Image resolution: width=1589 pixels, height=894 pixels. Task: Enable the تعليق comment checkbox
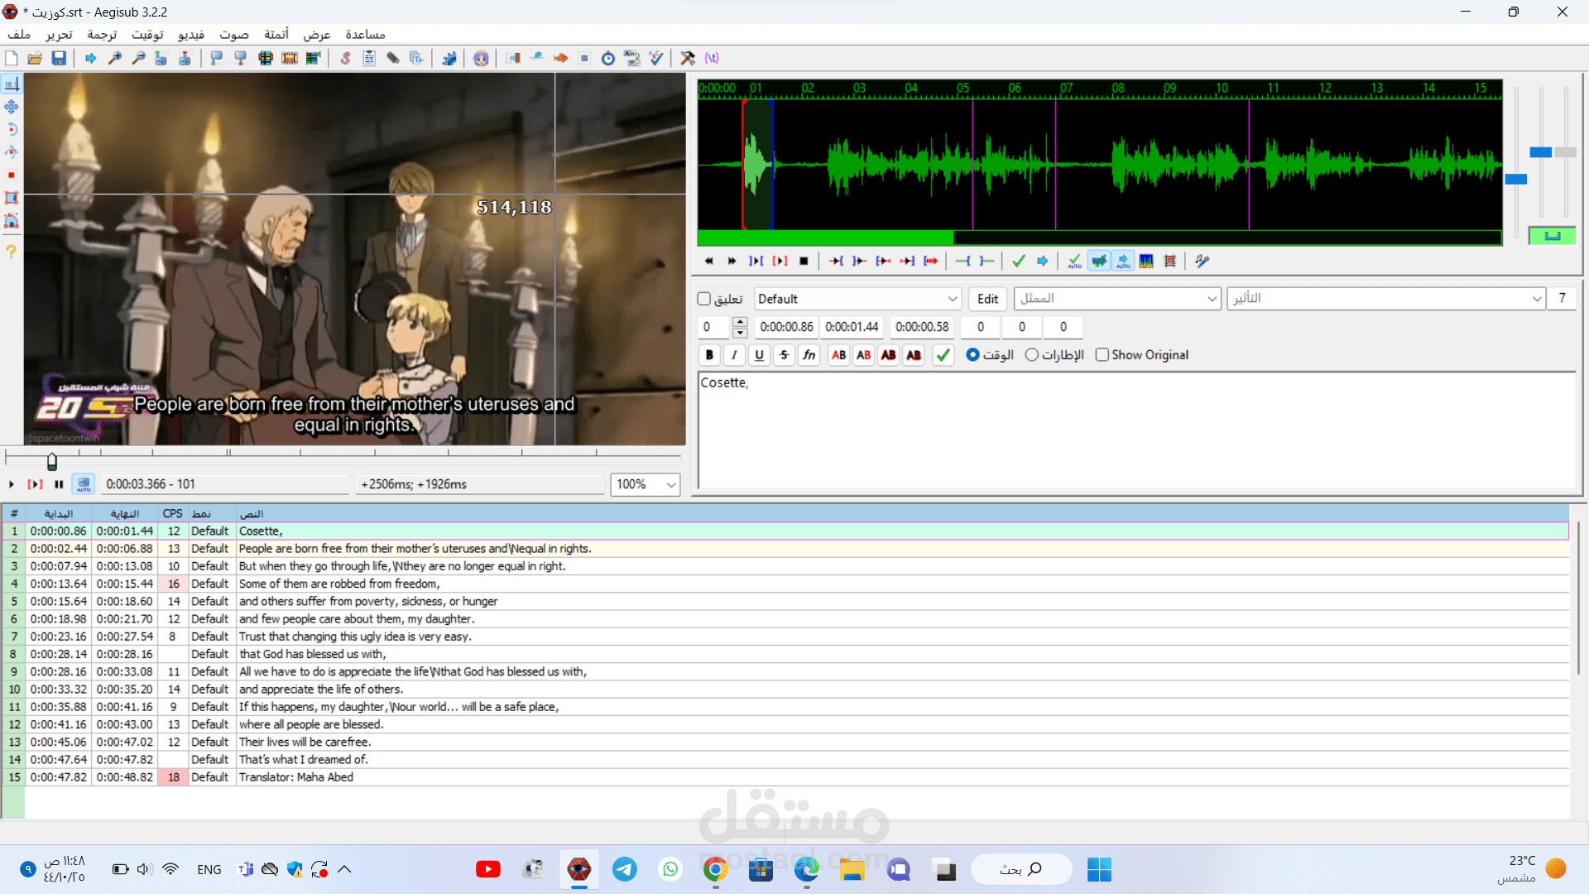point(705,299)
